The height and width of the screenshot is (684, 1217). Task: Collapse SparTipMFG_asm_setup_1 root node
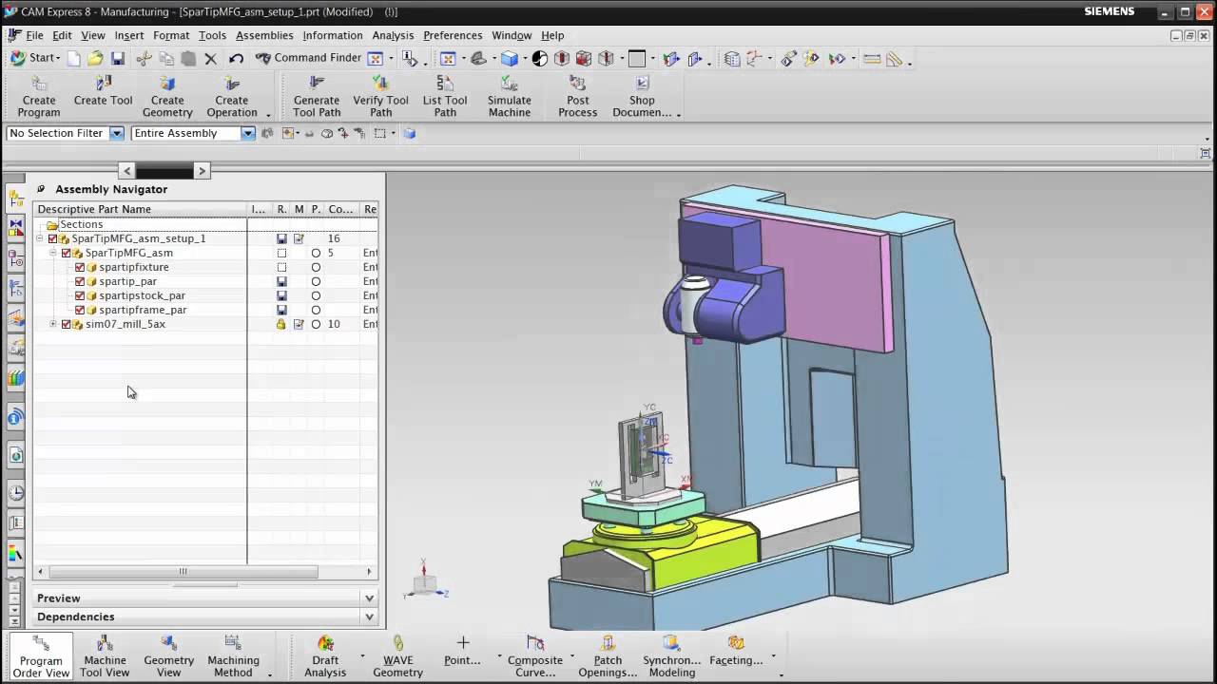[40, 238]
